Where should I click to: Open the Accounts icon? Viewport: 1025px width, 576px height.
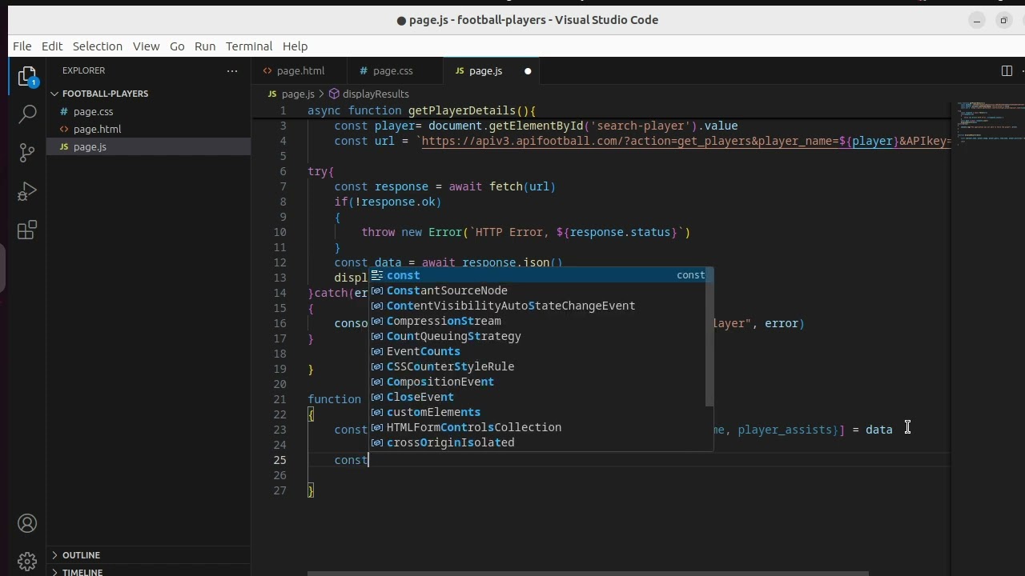(x=27, y=524)
